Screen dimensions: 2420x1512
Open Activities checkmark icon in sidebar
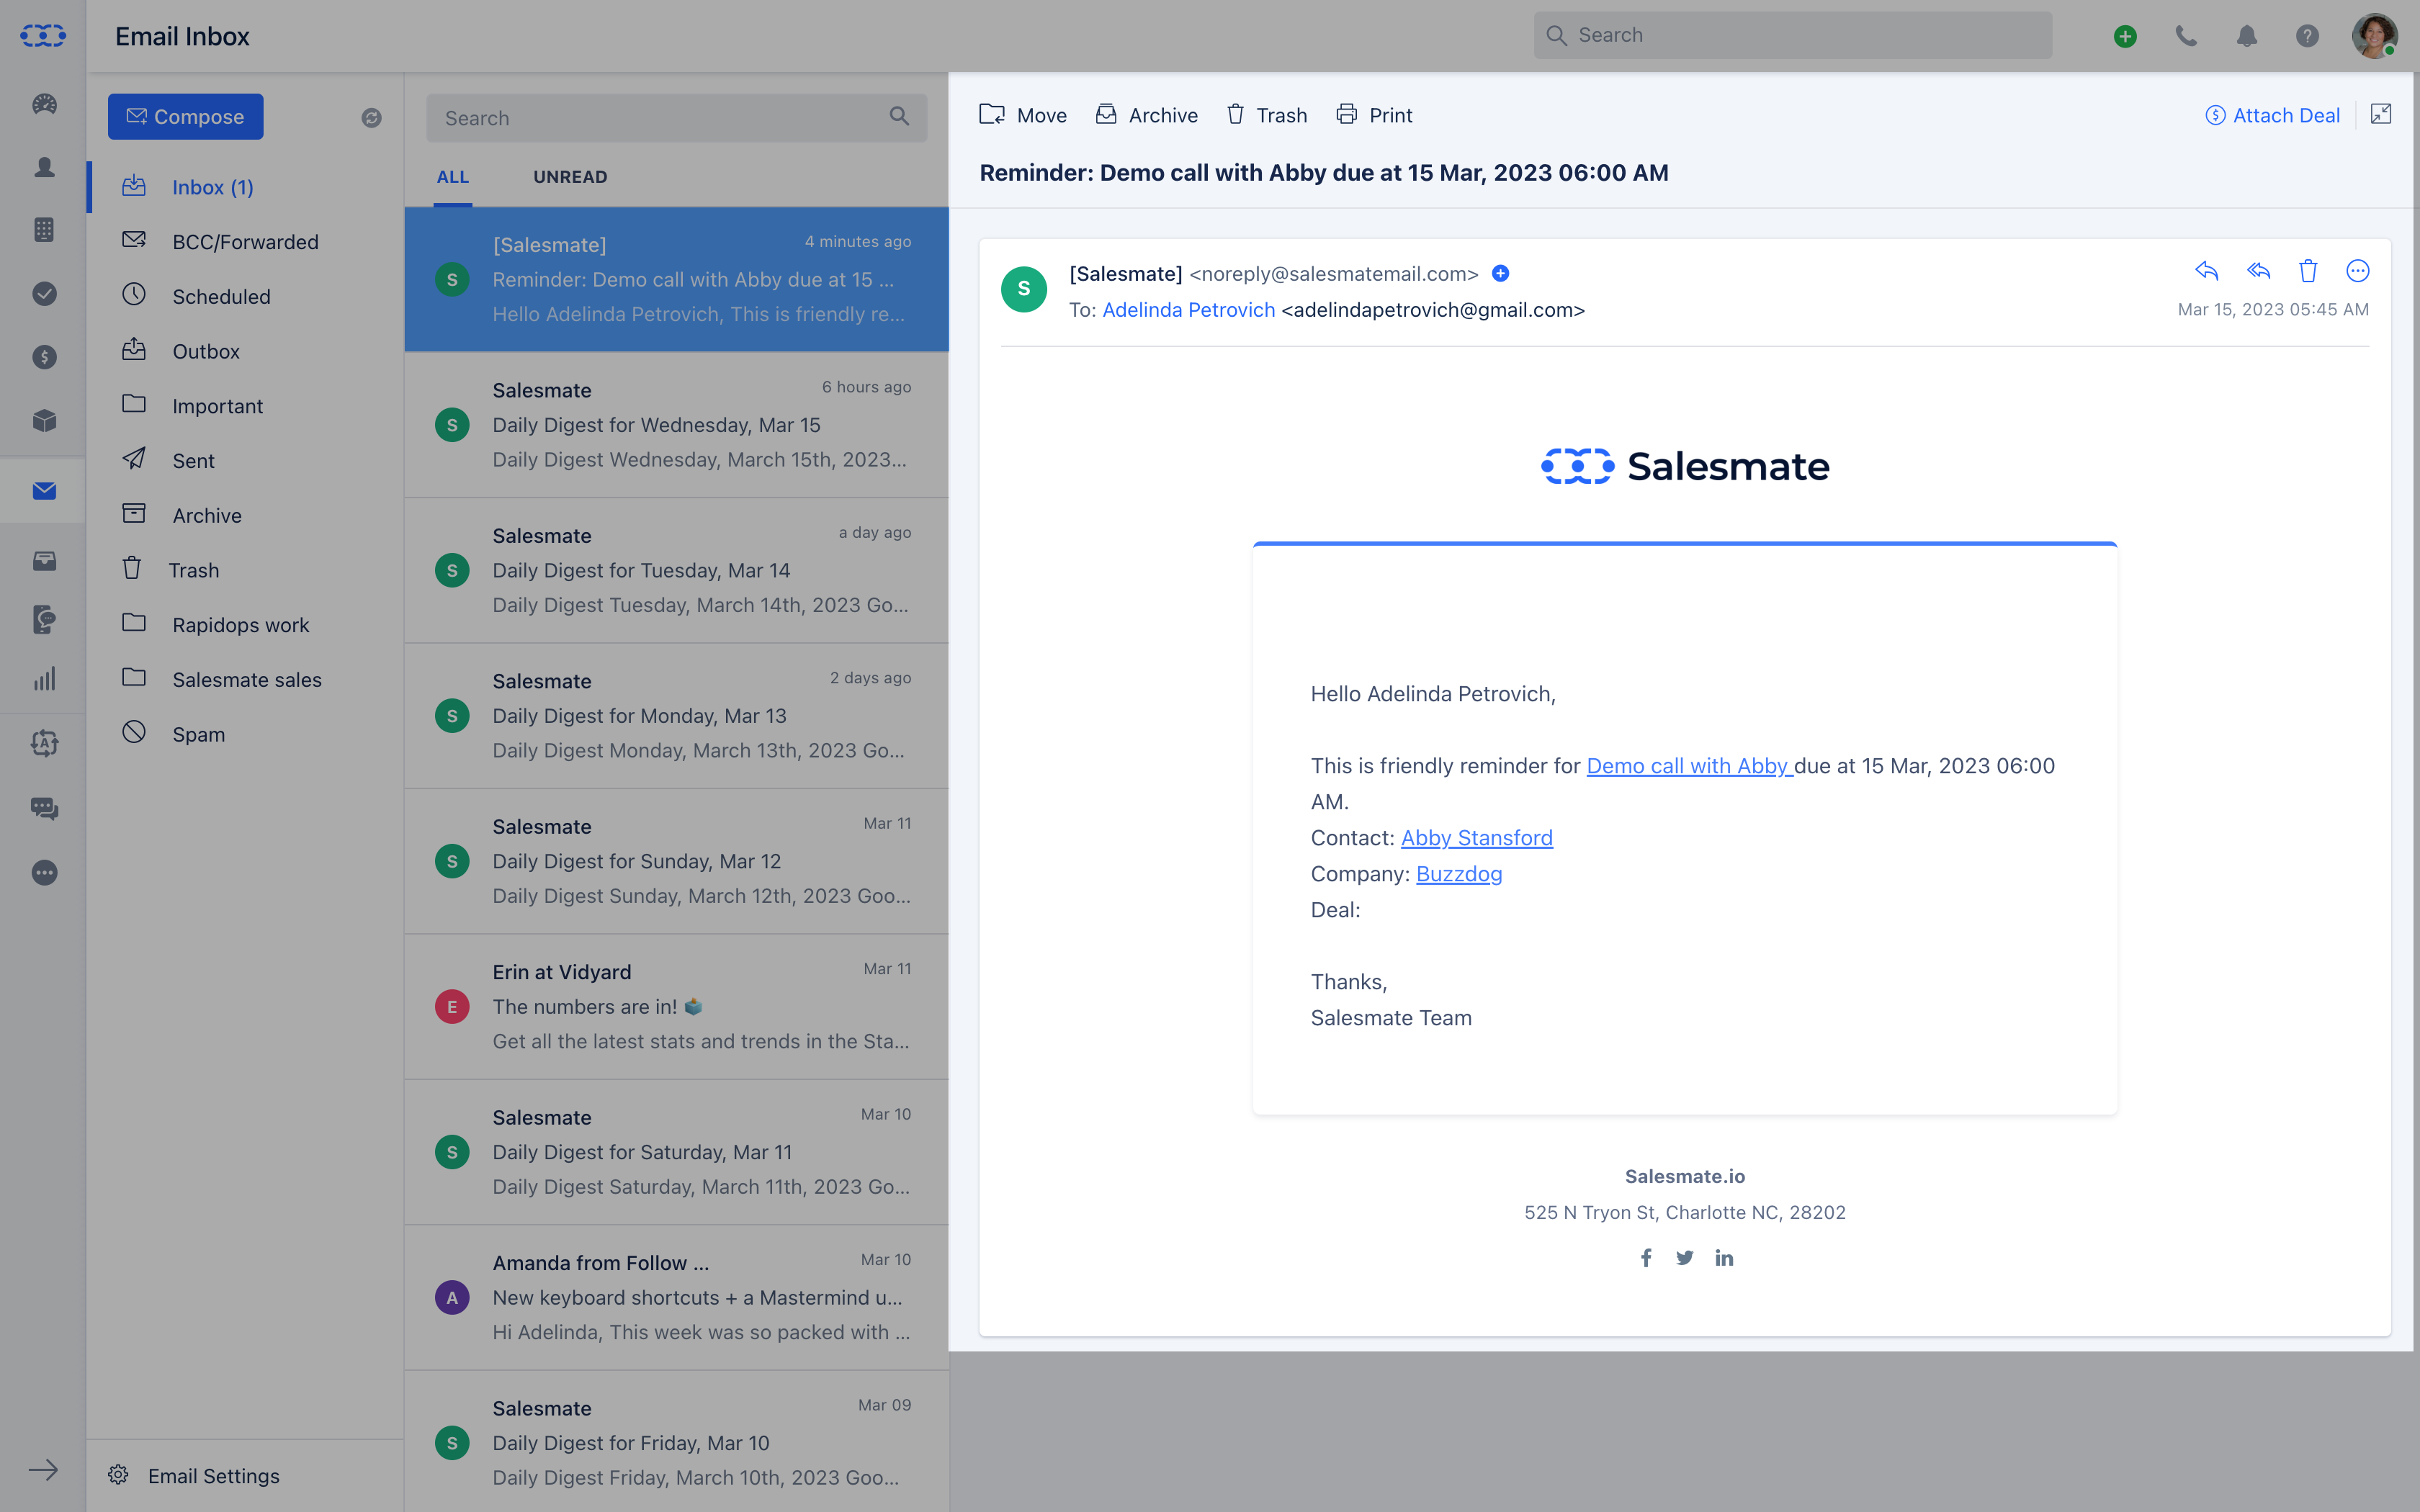coord(44,293)
